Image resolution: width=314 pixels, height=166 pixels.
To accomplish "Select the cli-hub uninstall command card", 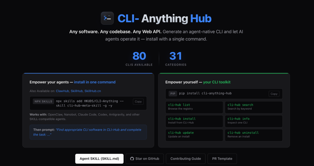I will coord(254,135).
